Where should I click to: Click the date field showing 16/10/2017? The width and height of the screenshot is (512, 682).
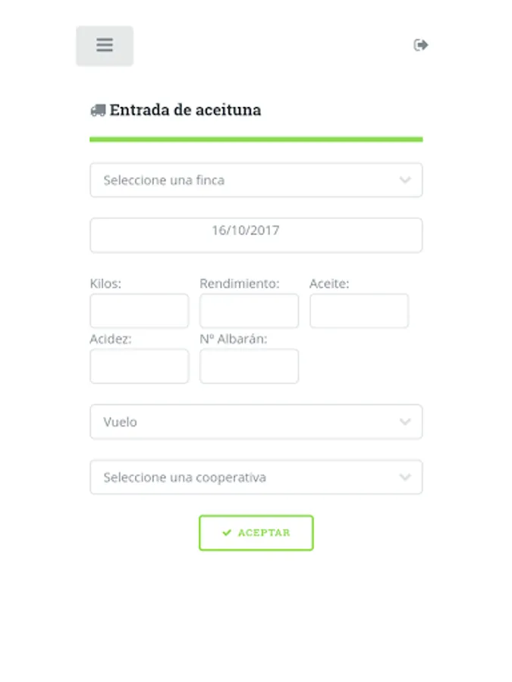click(256, 235)
